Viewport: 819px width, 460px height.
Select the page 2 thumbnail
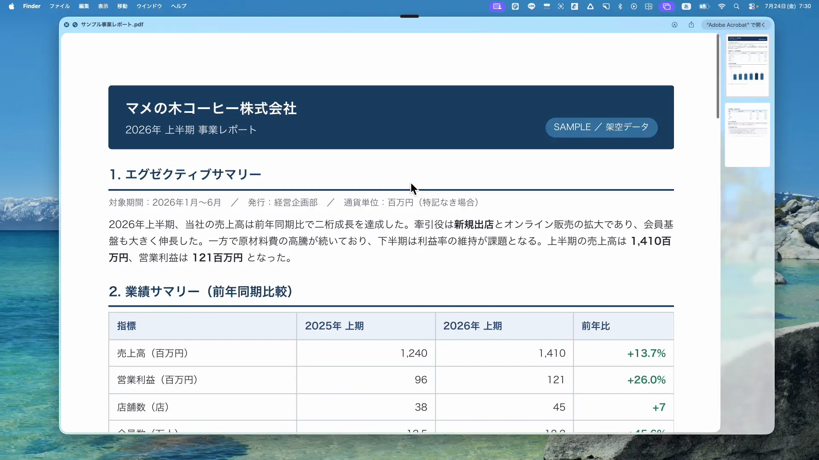tap(747, 135)
